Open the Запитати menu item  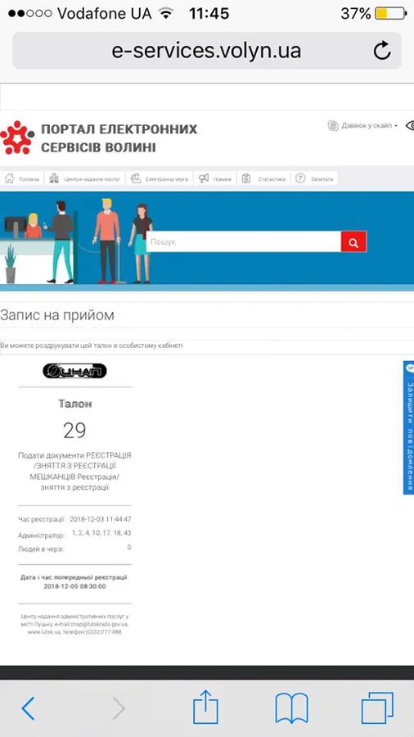coord(314,179)
